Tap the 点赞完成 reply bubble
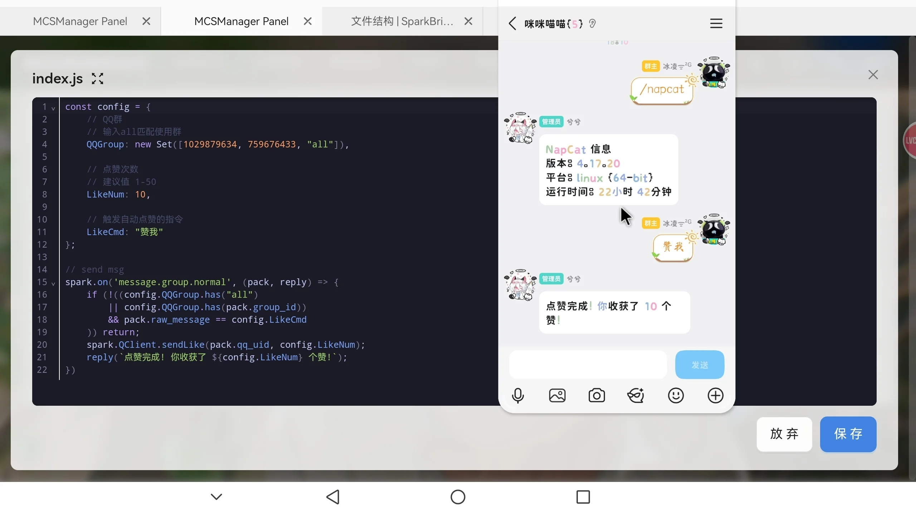Viewport: 916px width, 512px height. (x=614, y=312)
